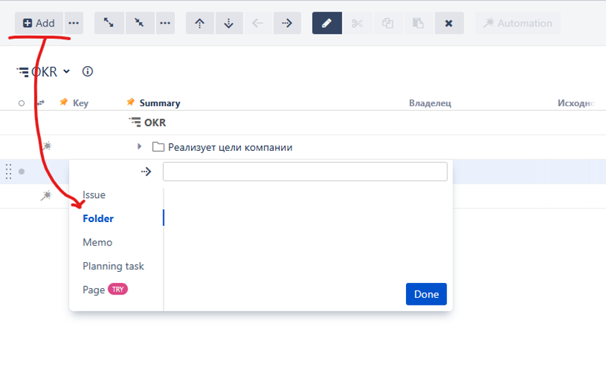Image resolution: width=606 pixels, height=369 pixels.
Task: Click the outdent left arrow icon
Action: [258, 23]
